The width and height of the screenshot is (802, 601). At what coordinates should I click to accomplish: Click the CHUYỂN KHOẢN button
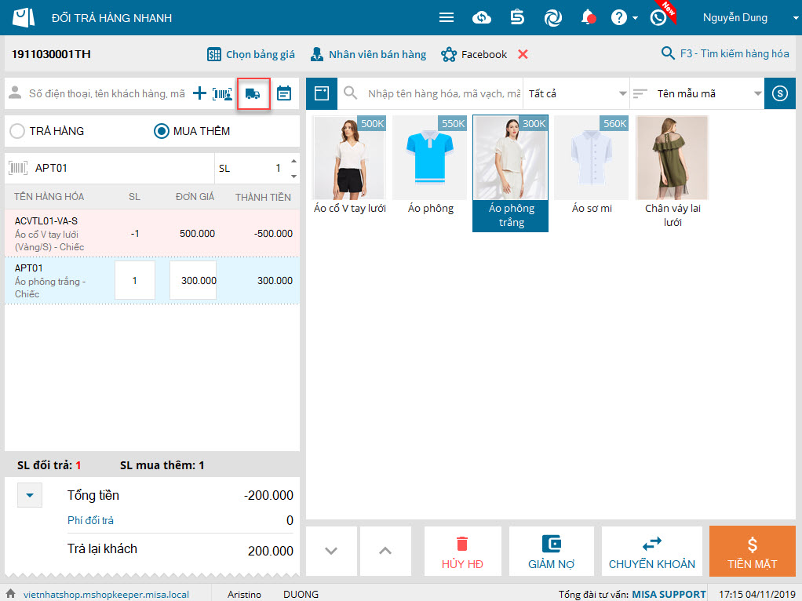tap(651, 552)
